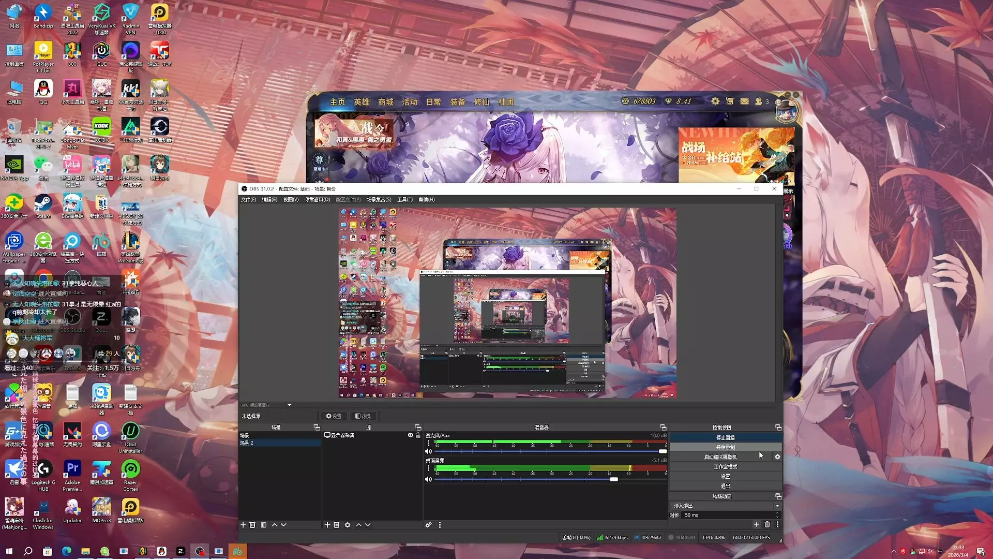993x559 pixels.
Task: Click the add source plus icon
Action: pos(327,525)
